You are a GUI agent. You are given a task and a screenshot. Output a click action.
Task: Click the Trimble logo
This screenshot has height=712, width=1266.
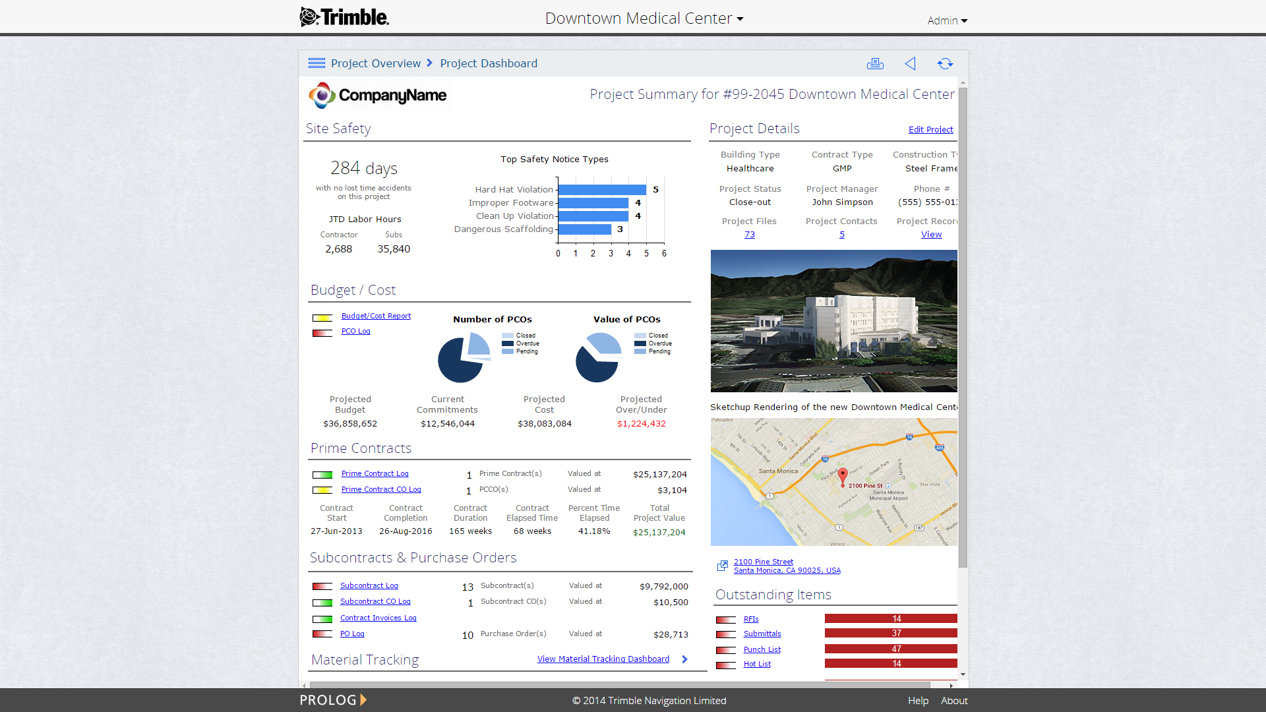(x=344, y=17)
